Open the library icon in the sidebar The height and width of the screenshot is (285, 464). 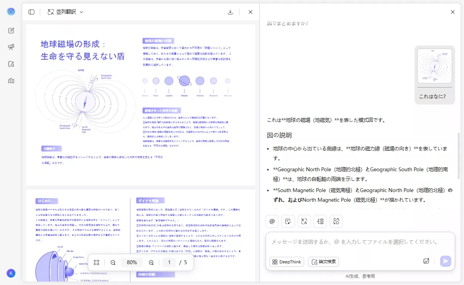pyautogui.click(x=11, y=81)
